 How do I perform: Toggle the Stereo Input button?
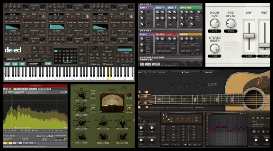(231, 46)
